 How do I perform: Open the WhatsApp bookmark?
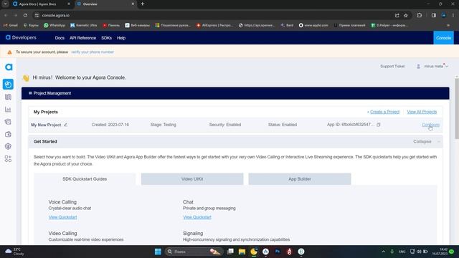pyautogui.click(x=55, y=25)
